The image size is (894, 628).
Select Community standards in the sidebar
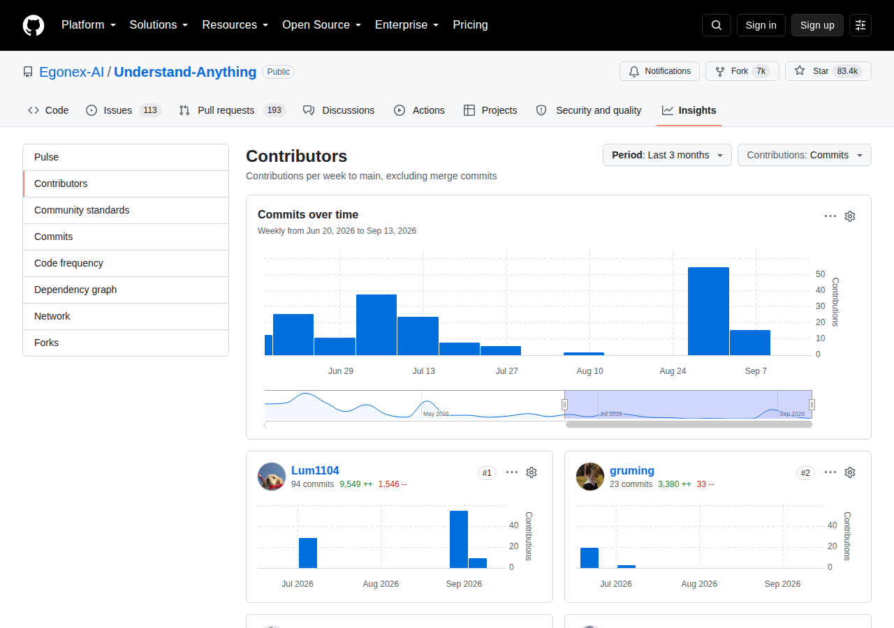tap(126, 210)
